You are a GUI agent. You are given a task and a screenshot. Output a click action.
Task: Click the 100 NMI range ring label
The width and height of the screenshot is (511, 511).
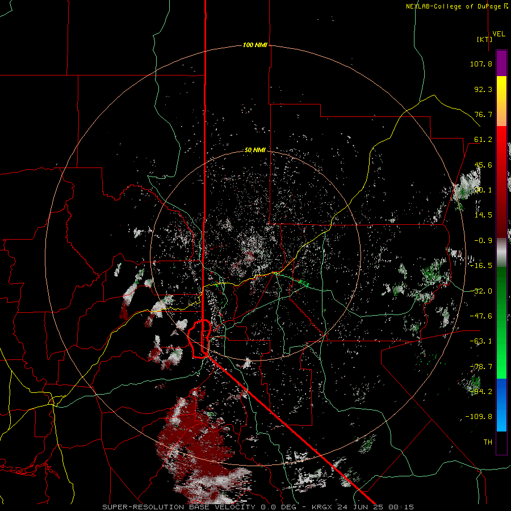(x=255, y=45)
